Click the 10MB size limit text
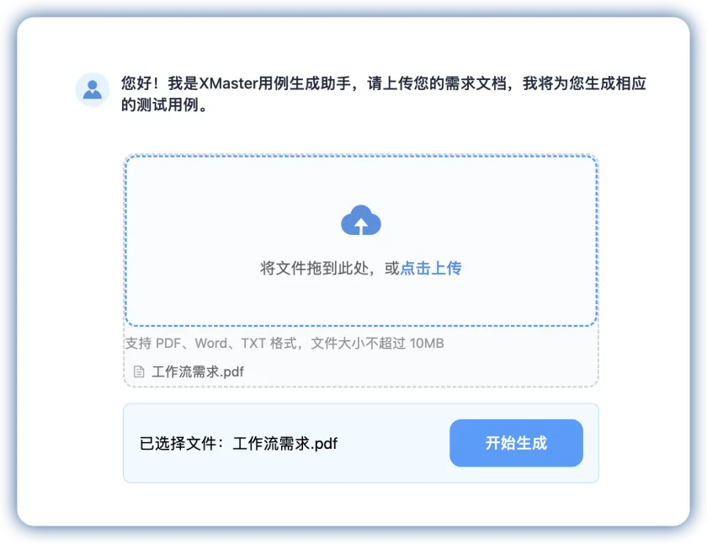 pos(427,344)
